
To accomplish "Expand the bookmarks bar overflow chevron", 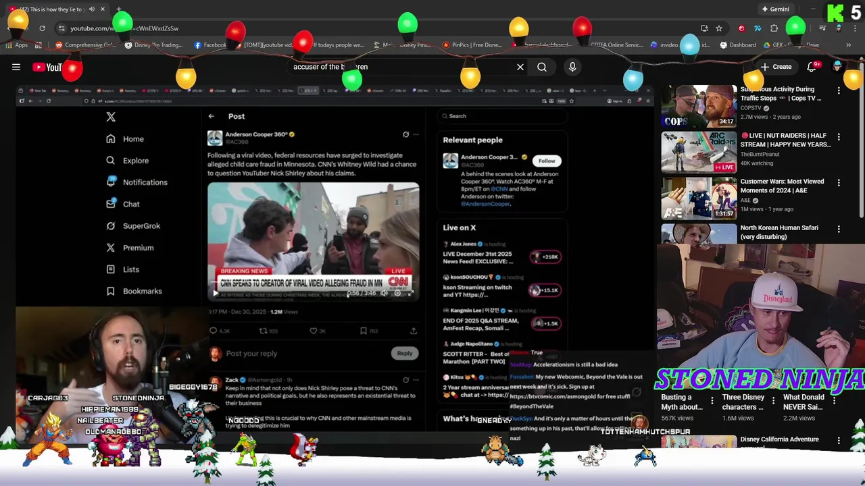I will click(848, 45).
